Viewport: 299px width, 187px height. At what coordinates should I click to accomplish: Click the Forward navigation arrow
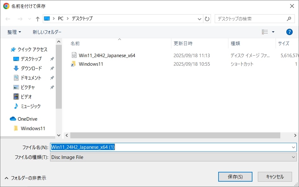20,19
